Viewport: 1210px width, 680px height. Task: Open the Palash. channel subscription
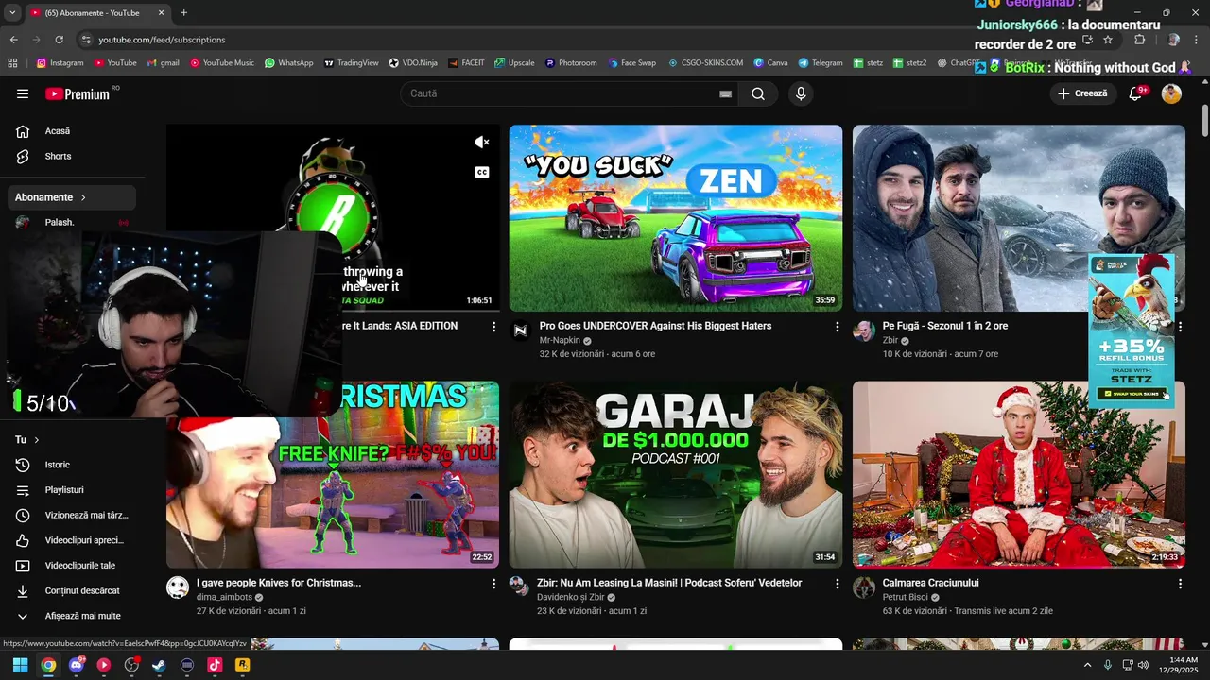tap(74, 222)
